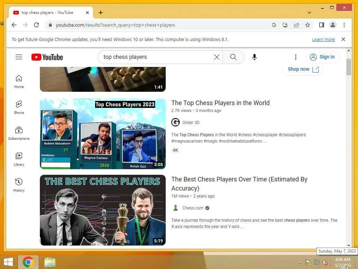Click the taskbar clock 4:06 AM
Screen dimensions: 358x269
pos(343,262)
